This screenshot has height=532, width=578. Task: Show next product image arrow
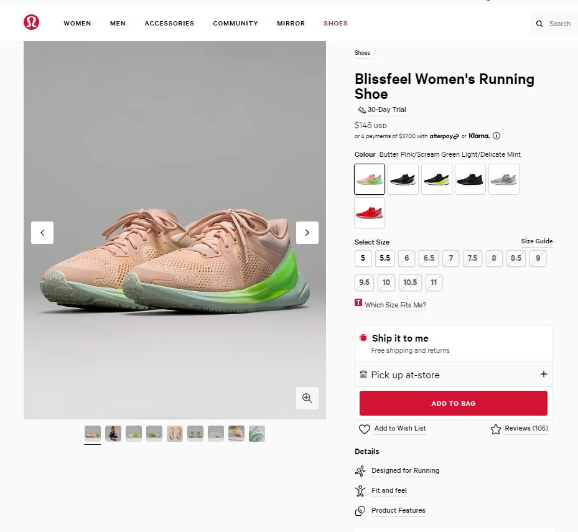(307, 233)
